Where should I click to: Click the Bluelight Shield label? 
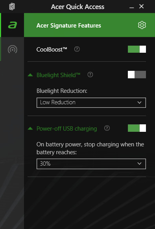pyautogui.click(x=58, y=75)
